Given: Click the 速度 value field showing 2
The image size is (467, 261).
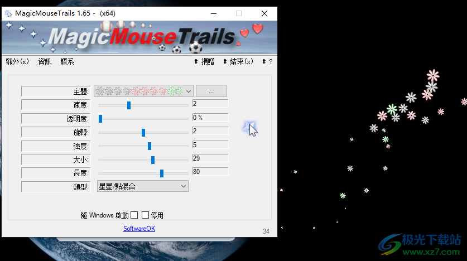Looking at the screenshot, I should 210,104.
